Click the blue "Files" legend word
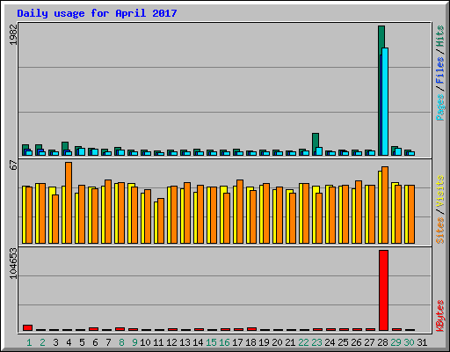The image size is (450, 352). [439, 70]
